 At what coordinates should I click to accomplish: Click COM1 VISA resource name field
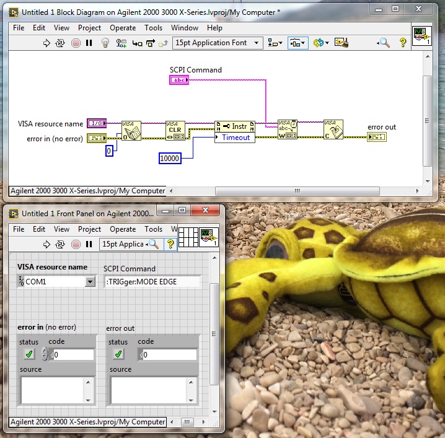tap(54, 282)
